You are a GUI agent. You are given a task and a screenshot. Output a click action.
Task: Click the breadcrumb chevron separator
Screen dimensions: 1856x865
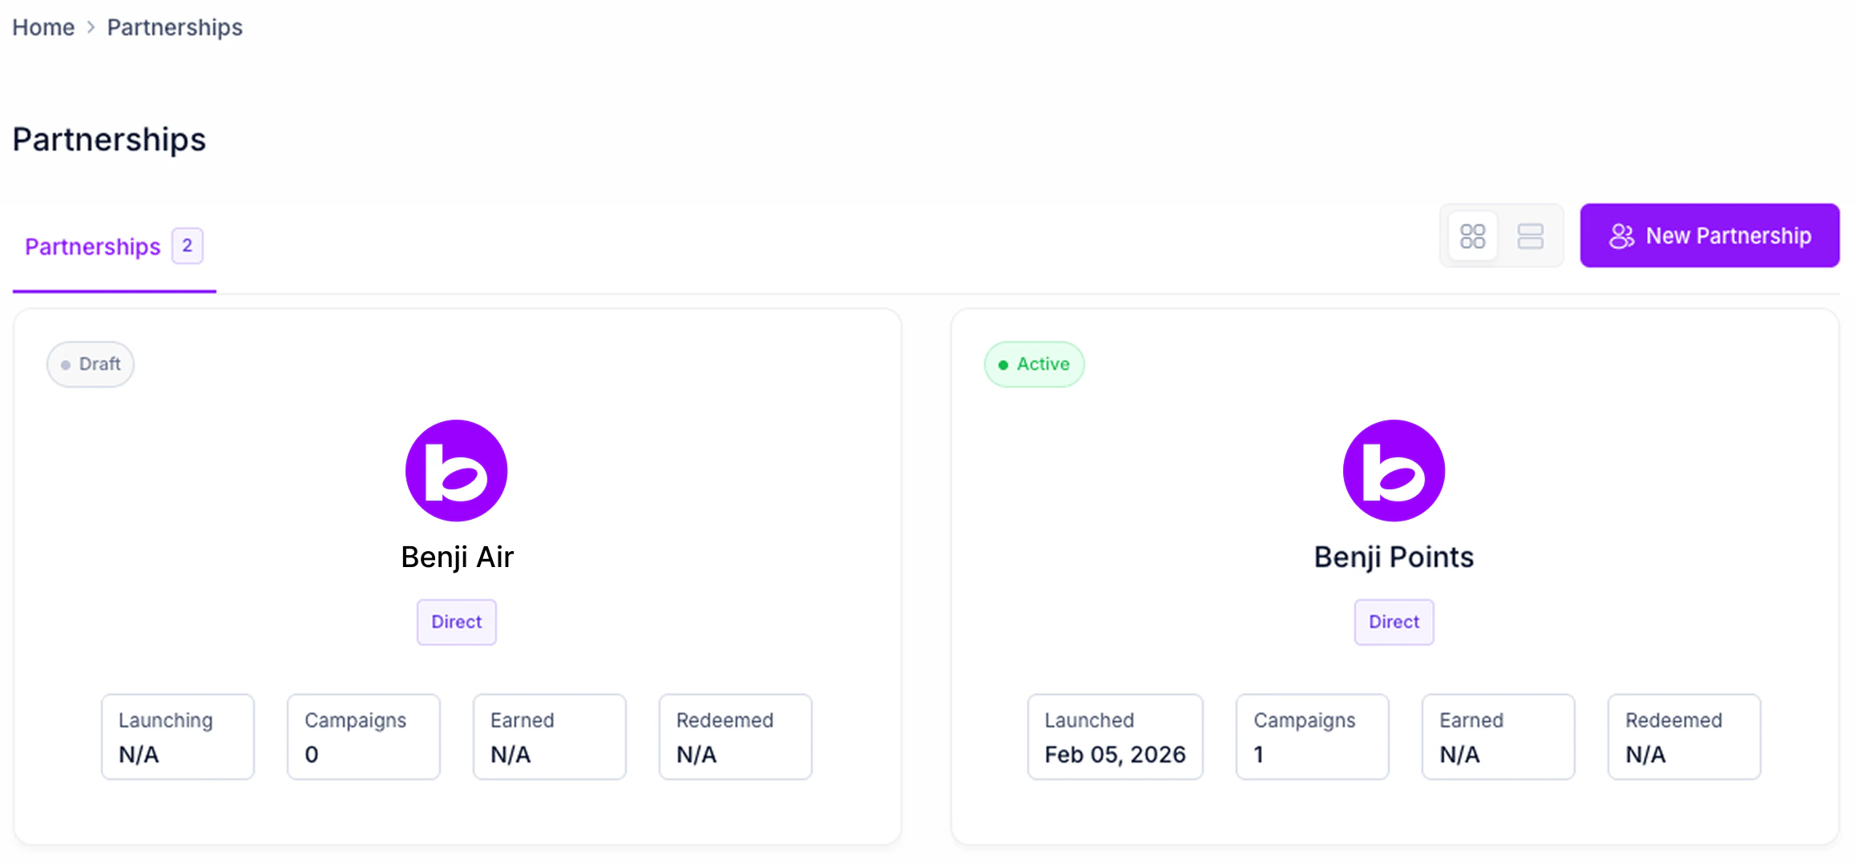pos(91,26)
